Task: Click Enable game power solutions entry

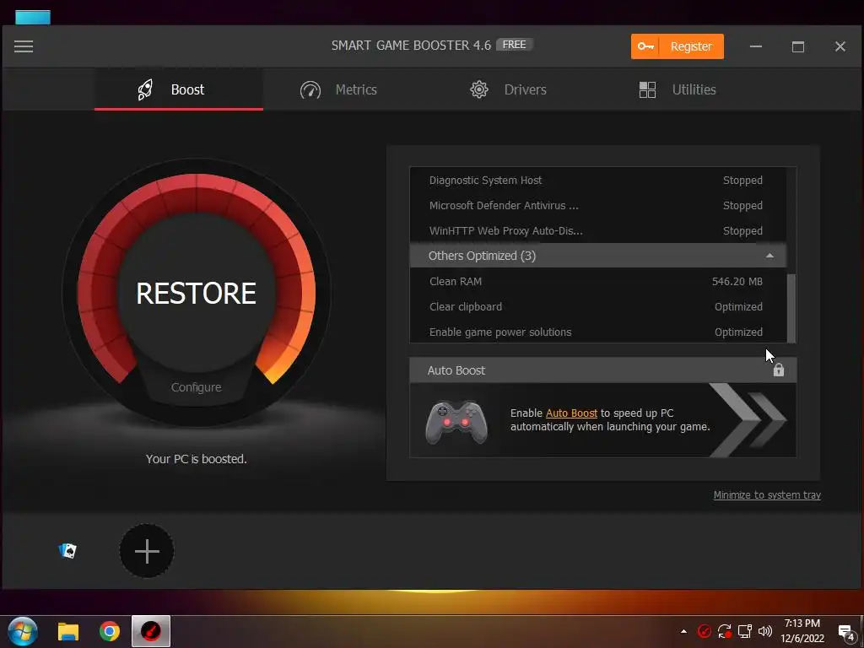Action: (x=598, y=332)
